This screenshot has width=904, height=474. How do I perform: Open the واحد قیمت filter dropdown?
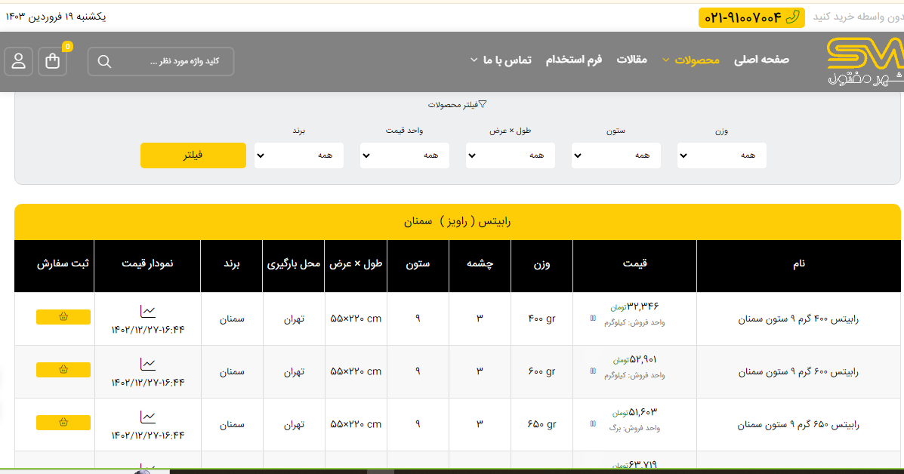(404, 155)
